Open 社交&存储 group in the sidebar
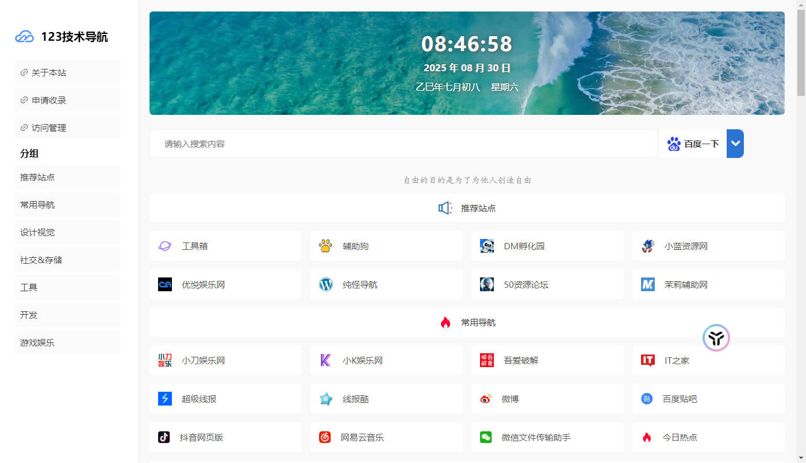 click(67, 260)
